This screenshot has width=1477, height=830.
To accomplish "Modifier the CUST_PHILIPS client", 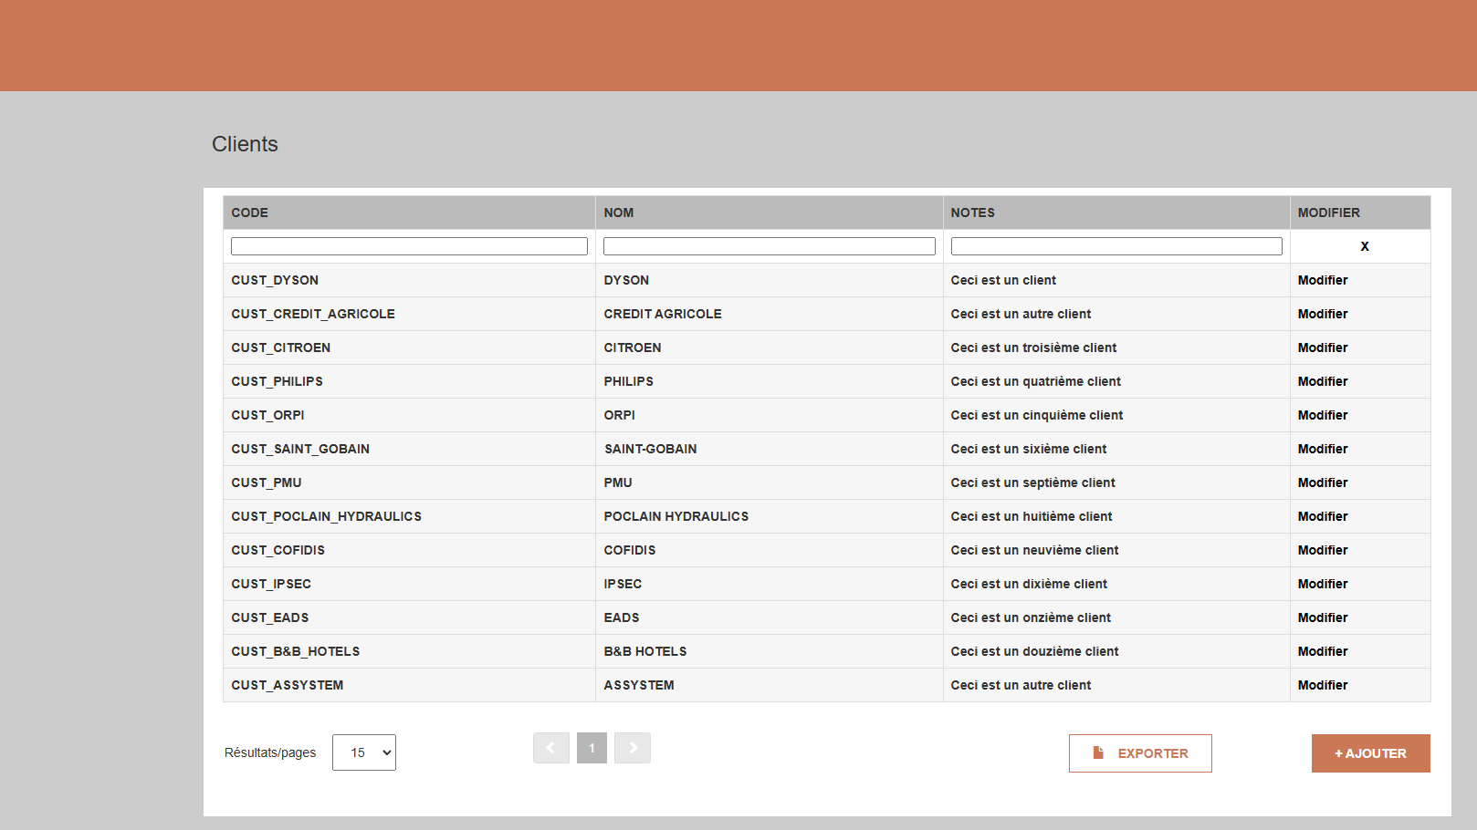I will point(1323,381).
